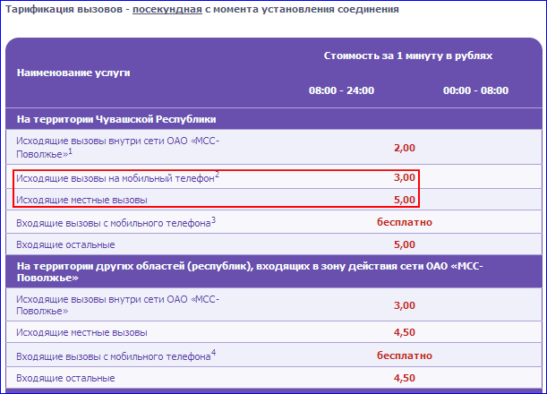Screen dimensions: 547x394
Task: Click «Исходящие вызовы внутри сети» row priced 3,00
Action: pos(274,304)
